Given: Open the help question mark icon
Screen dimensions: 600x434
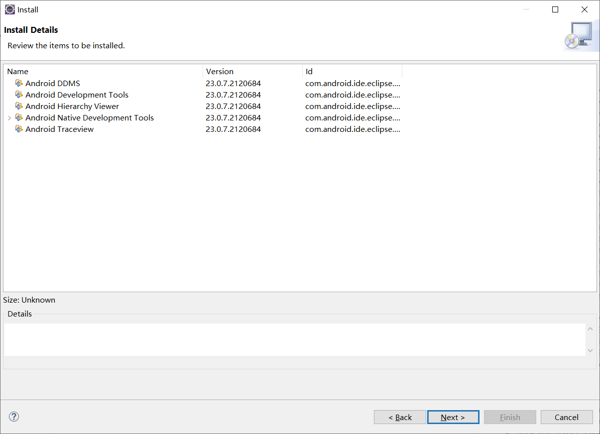Looking at the screenshot, I should click(14, 417).
